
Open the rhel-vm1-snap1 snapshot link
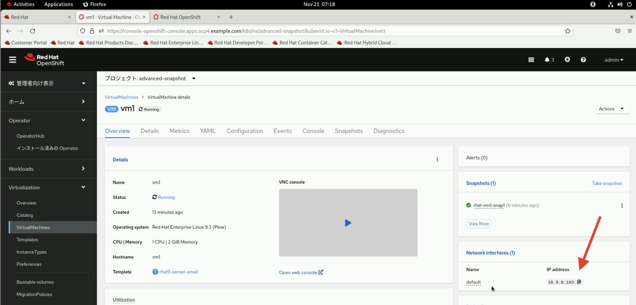point(489,205)
